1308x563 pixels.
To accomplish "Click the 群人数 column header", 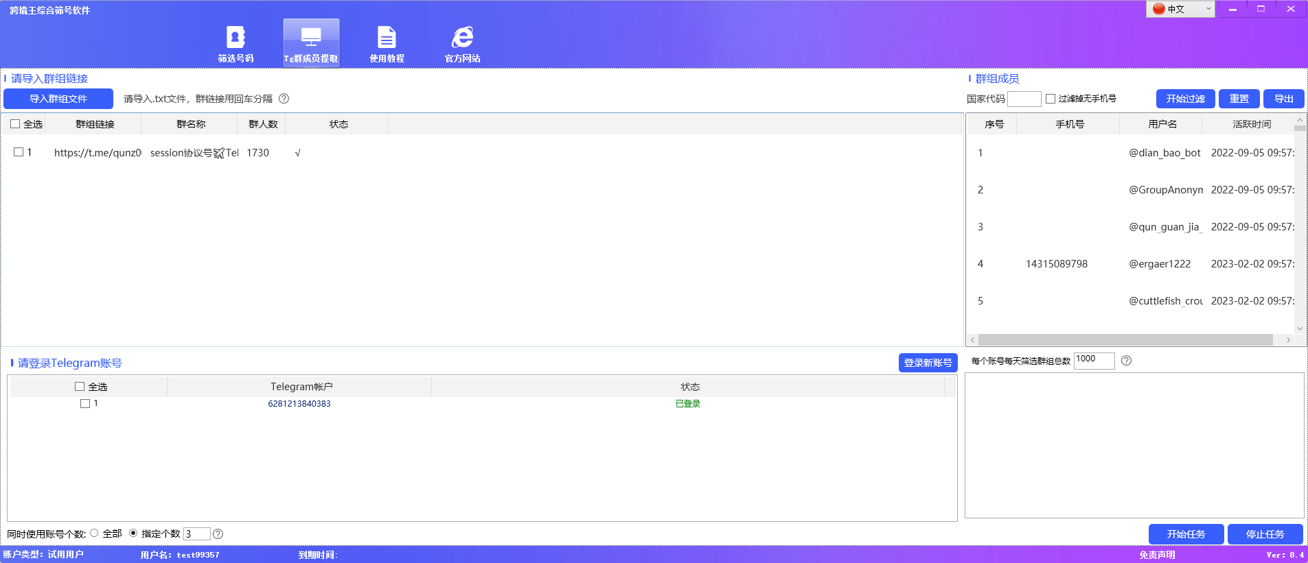I will [263, 124].
